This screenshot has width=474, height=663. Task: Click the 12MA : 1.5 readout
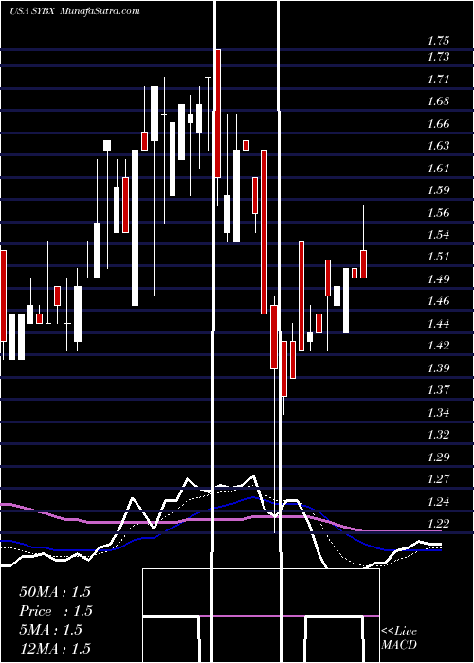55,649
